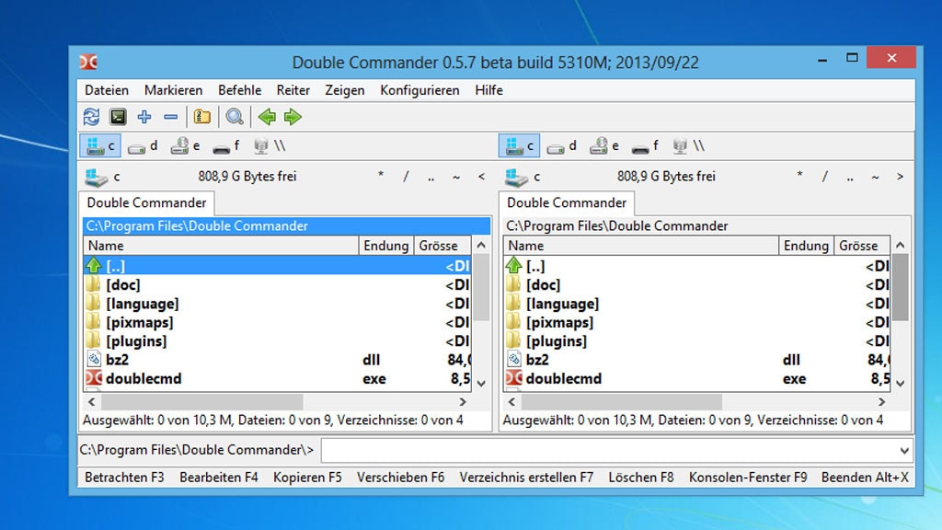Screen dimensions: 942x530
Task: Open the right panel history with '<' arrow
Action: point(899,176)
